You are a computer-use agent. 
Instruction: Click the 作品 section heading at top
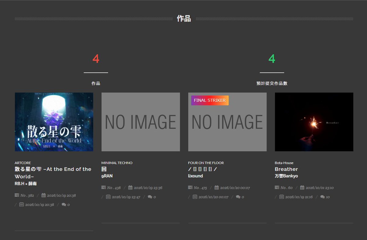point(184,18)
